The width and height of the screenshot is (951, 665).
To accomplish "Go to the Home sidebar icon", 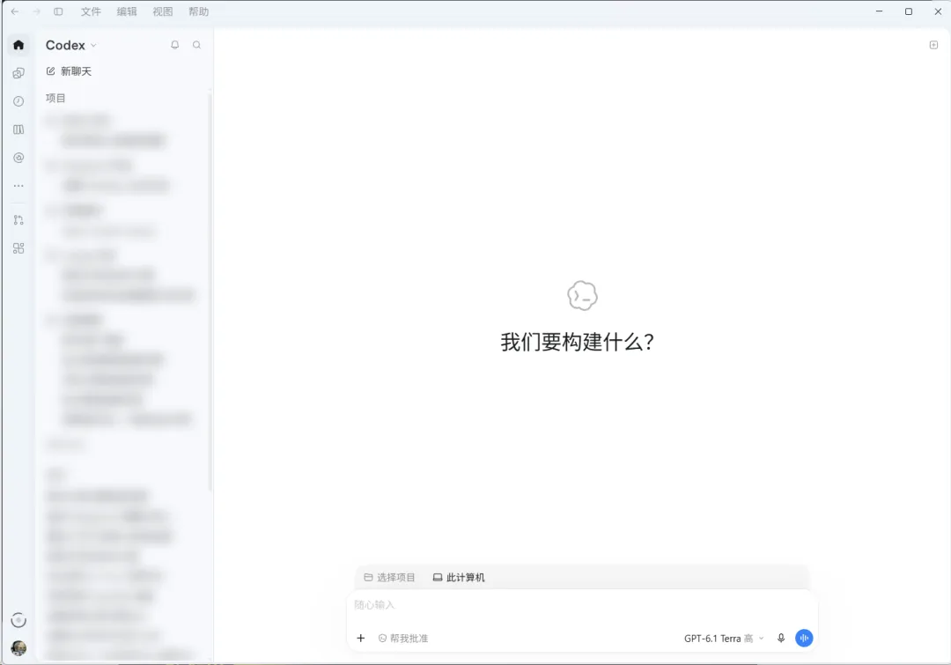I will (x=18, y=45).
